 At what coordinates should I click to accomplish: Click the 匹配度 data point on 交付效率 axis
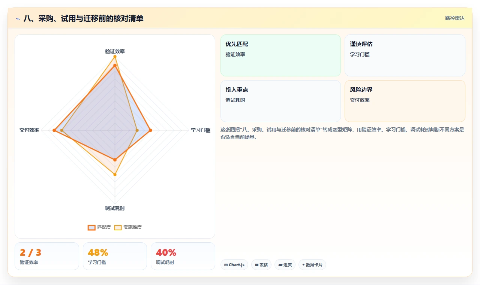coord(54,130)
